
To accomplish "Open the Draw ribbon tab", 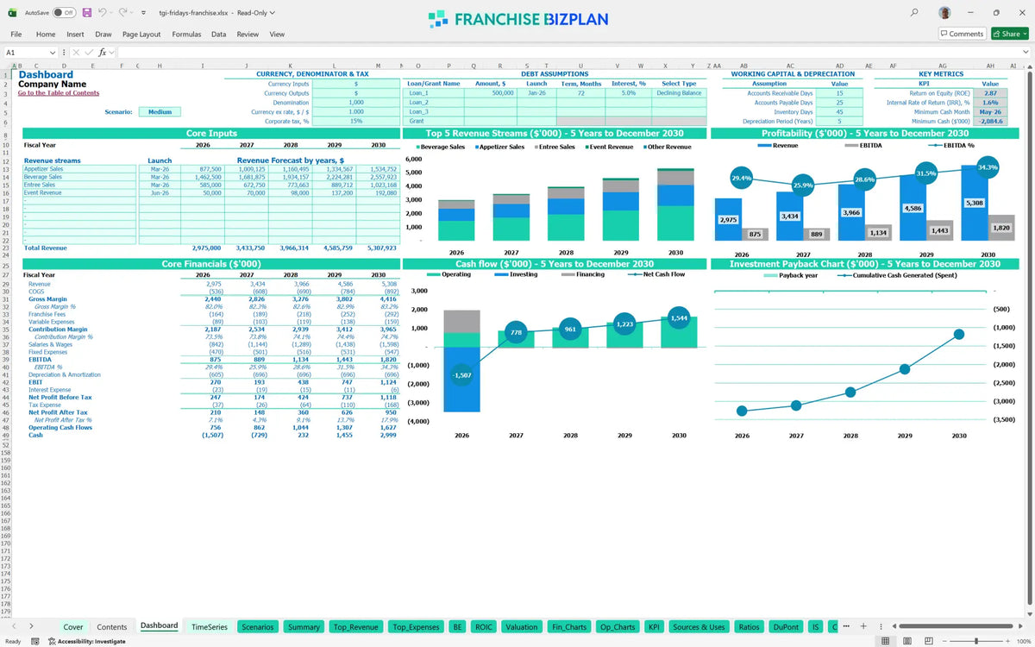I will point(103,35).
